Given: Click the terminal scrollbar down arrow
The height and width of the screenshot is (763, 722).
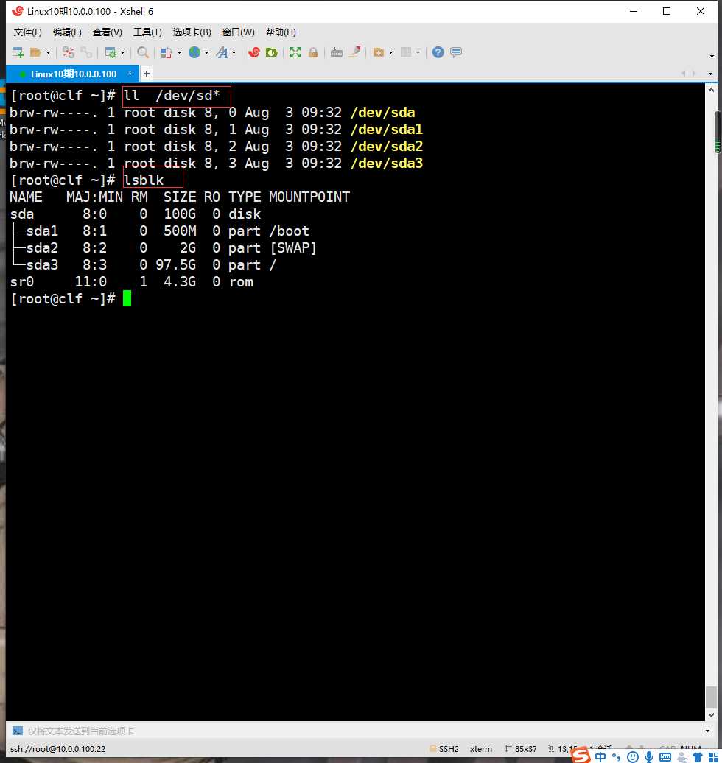Looking at the screenshot, I should click(711, 715).
